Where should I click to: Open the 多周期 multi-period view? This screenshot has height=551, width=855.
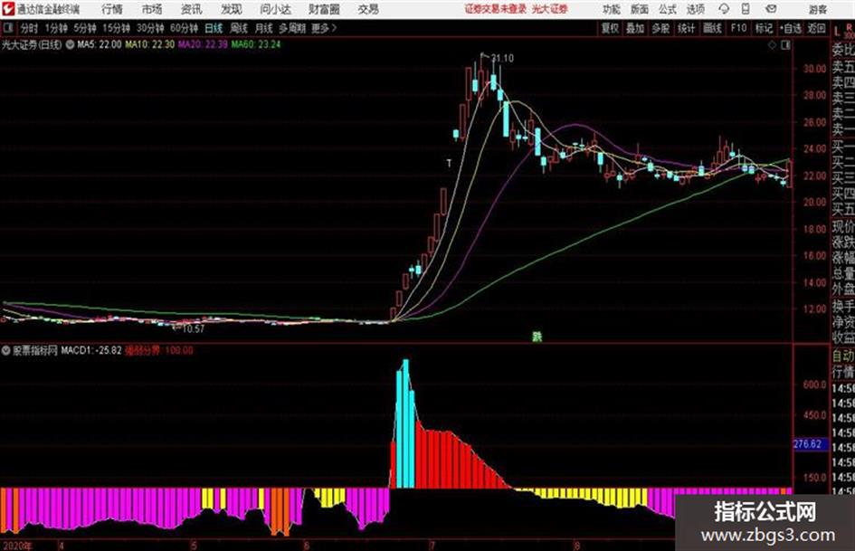click(x=292, y=28)
